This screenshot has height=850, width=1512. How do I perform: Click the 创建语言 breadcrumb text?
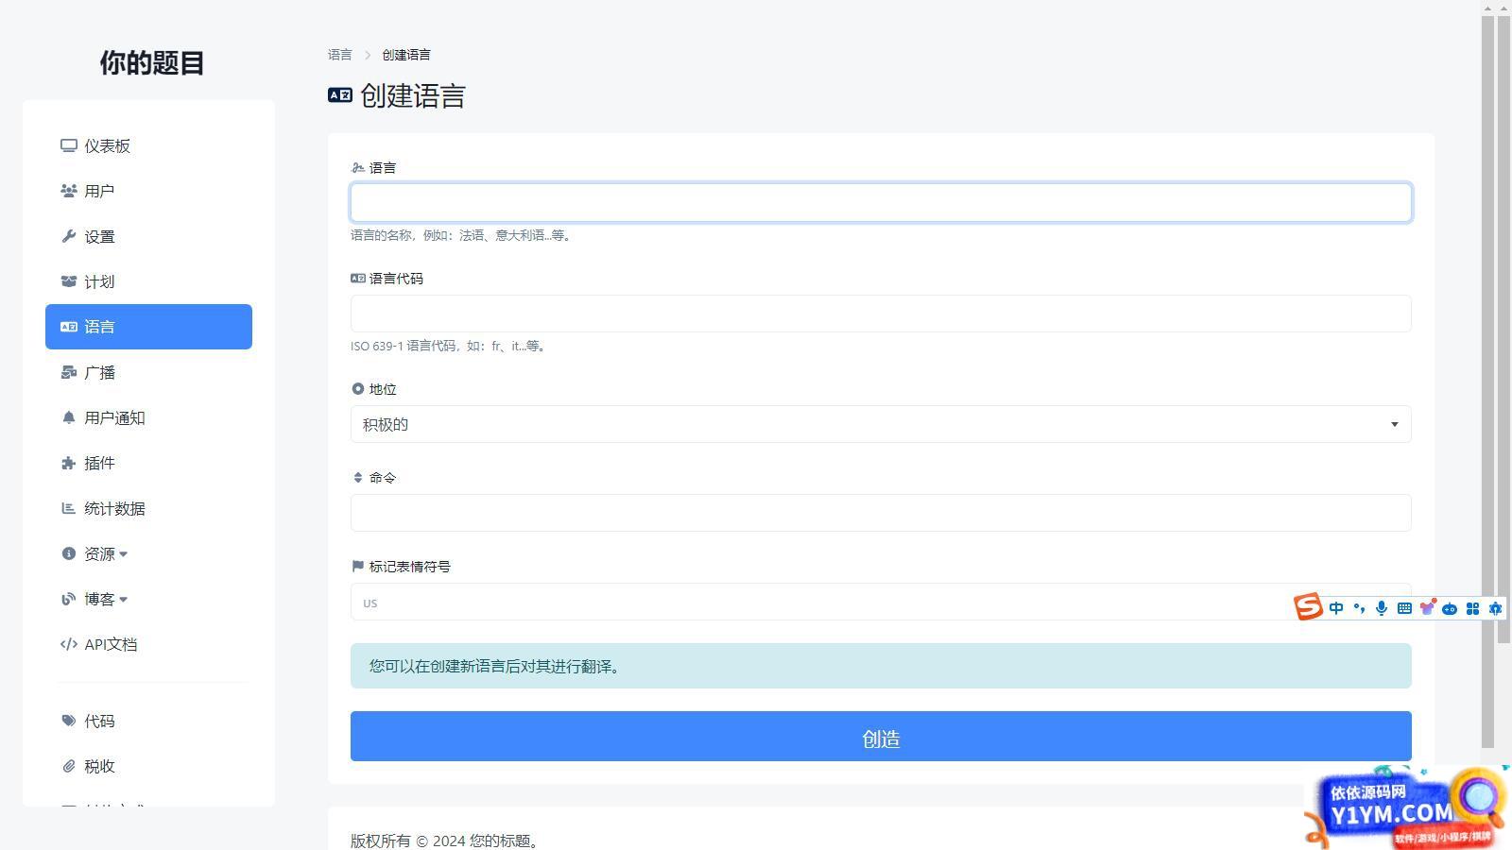[x=406, y=55]
